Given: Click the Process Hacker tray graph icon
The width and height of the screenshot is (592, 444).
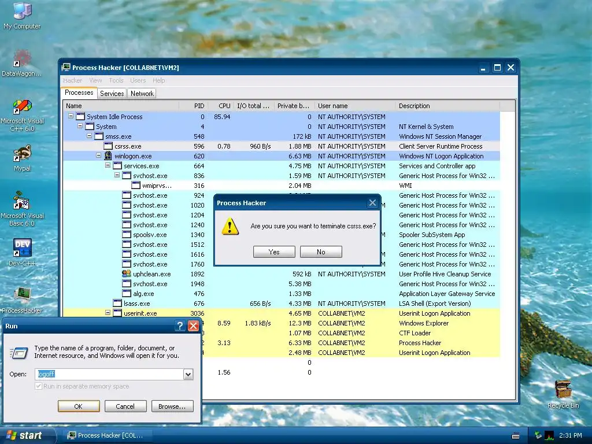Looking at the screenshot, I should 549,435.
